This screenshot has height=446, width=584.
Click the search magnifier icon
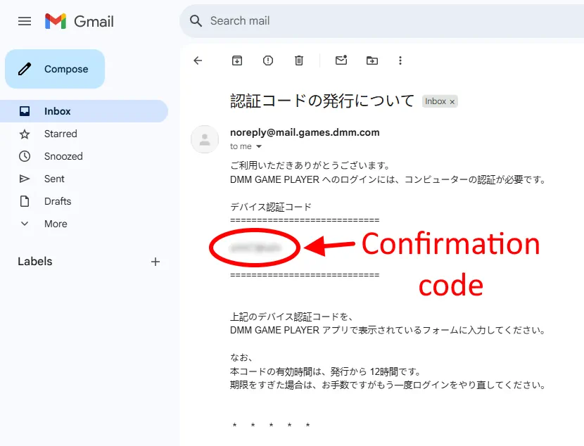tap(196, 21)
